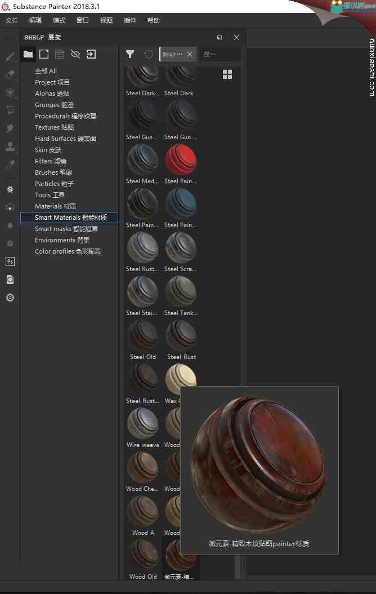The width and height of the screenshot is (376, 594).
Task: Pick the Steel Scra... material thumbnail
Action: (x=181, y=248)
